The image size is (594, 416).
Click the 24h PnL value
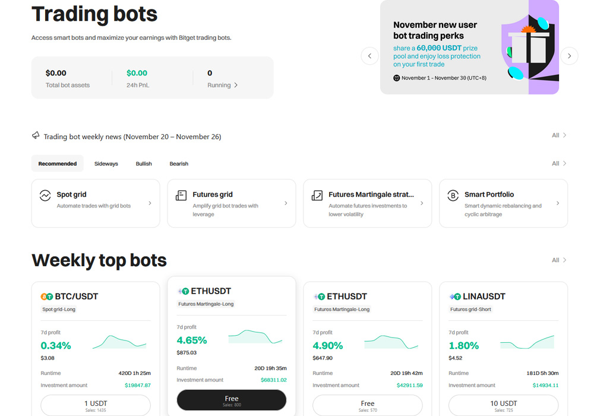pos(137,73)
